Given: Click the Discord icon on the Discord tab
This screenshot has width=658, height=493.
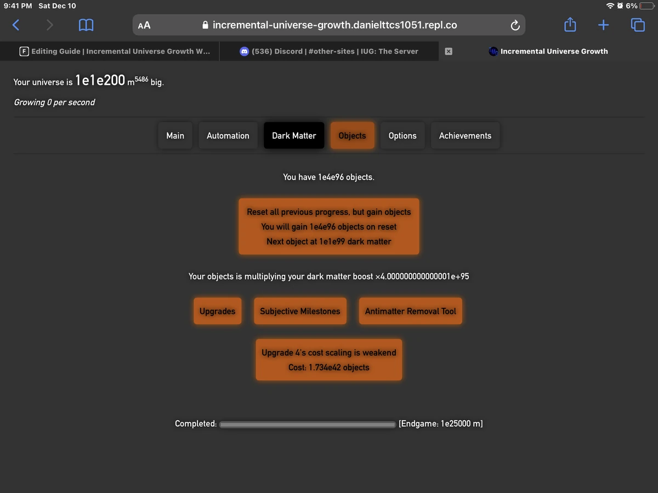Looking at the screenshot, I should point(243,51).
